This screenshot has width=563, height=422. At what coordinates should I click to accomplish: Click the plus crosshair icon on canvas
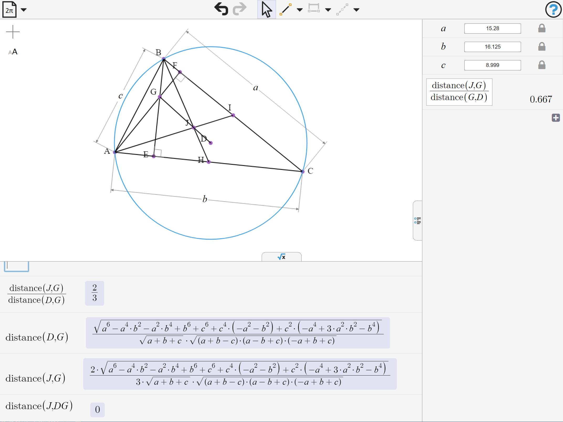point(13,32)
